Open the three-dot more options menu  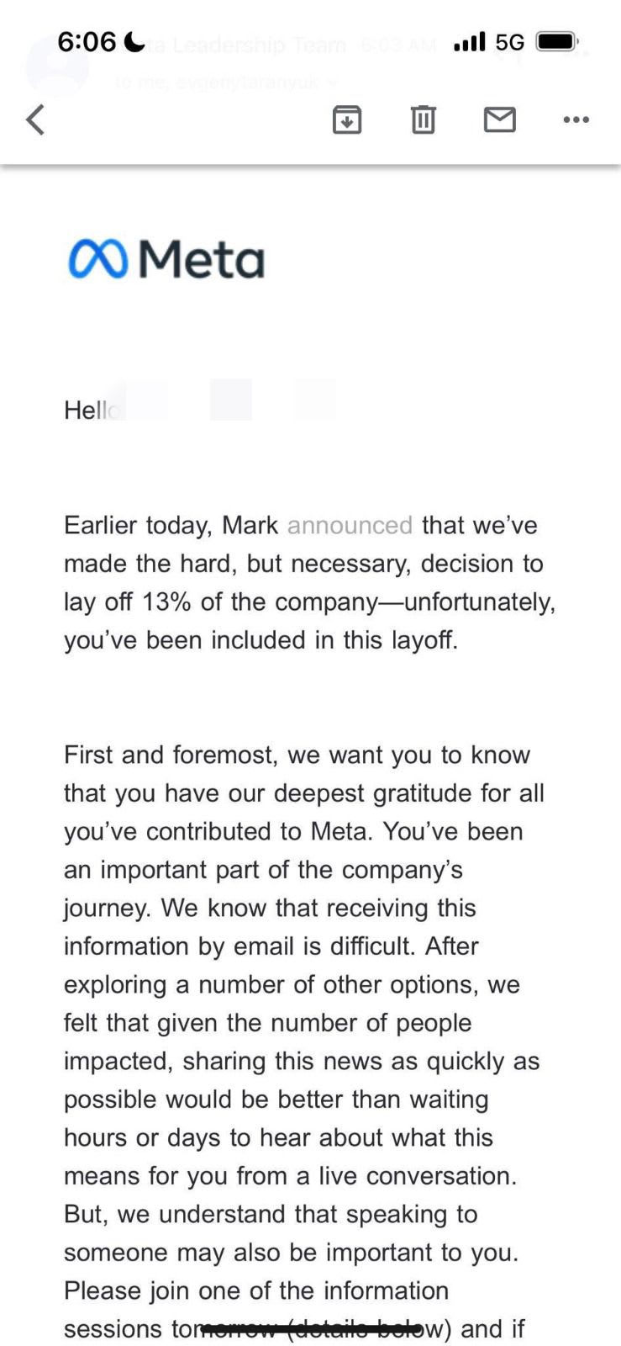click(x=576, y=119)
